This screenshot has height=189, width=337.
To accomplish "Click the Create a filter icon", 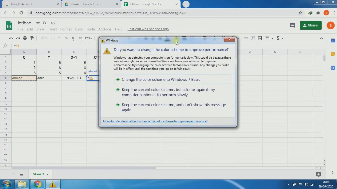I will coord(267,38).
